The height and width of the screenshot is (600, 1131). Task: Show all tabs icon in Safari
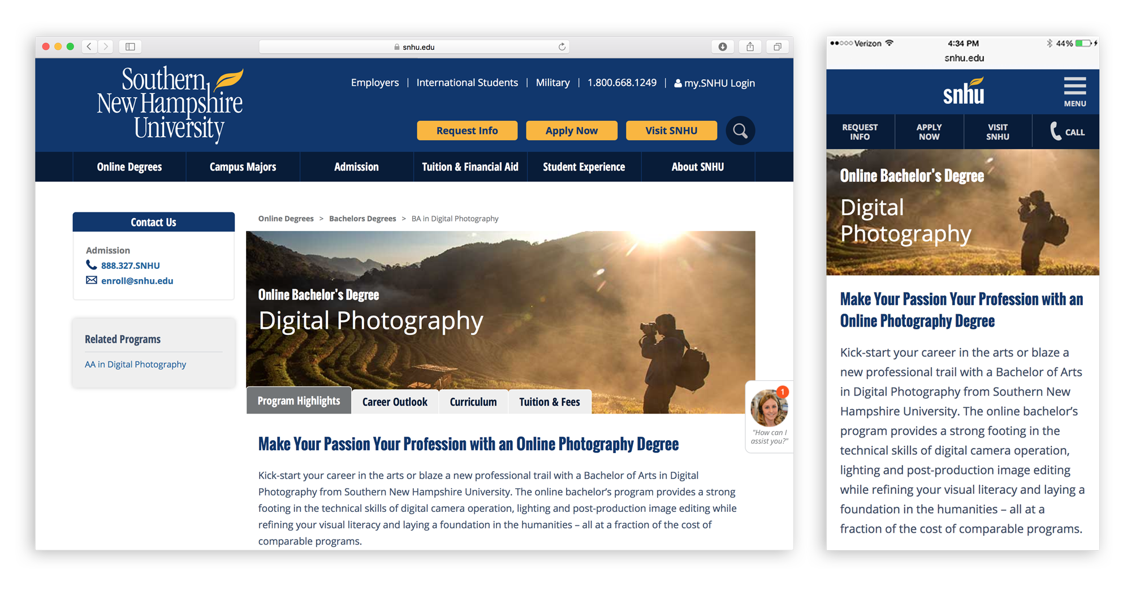click(778, 47)
